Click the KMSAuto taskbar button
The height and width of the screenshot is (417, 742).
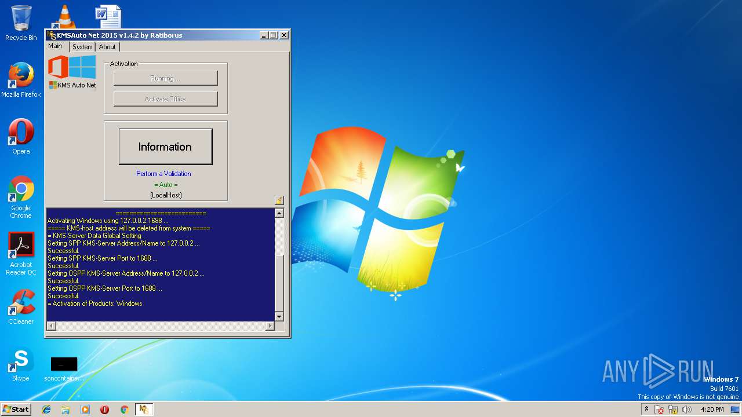pyautogui.click(x=144, y=409)
